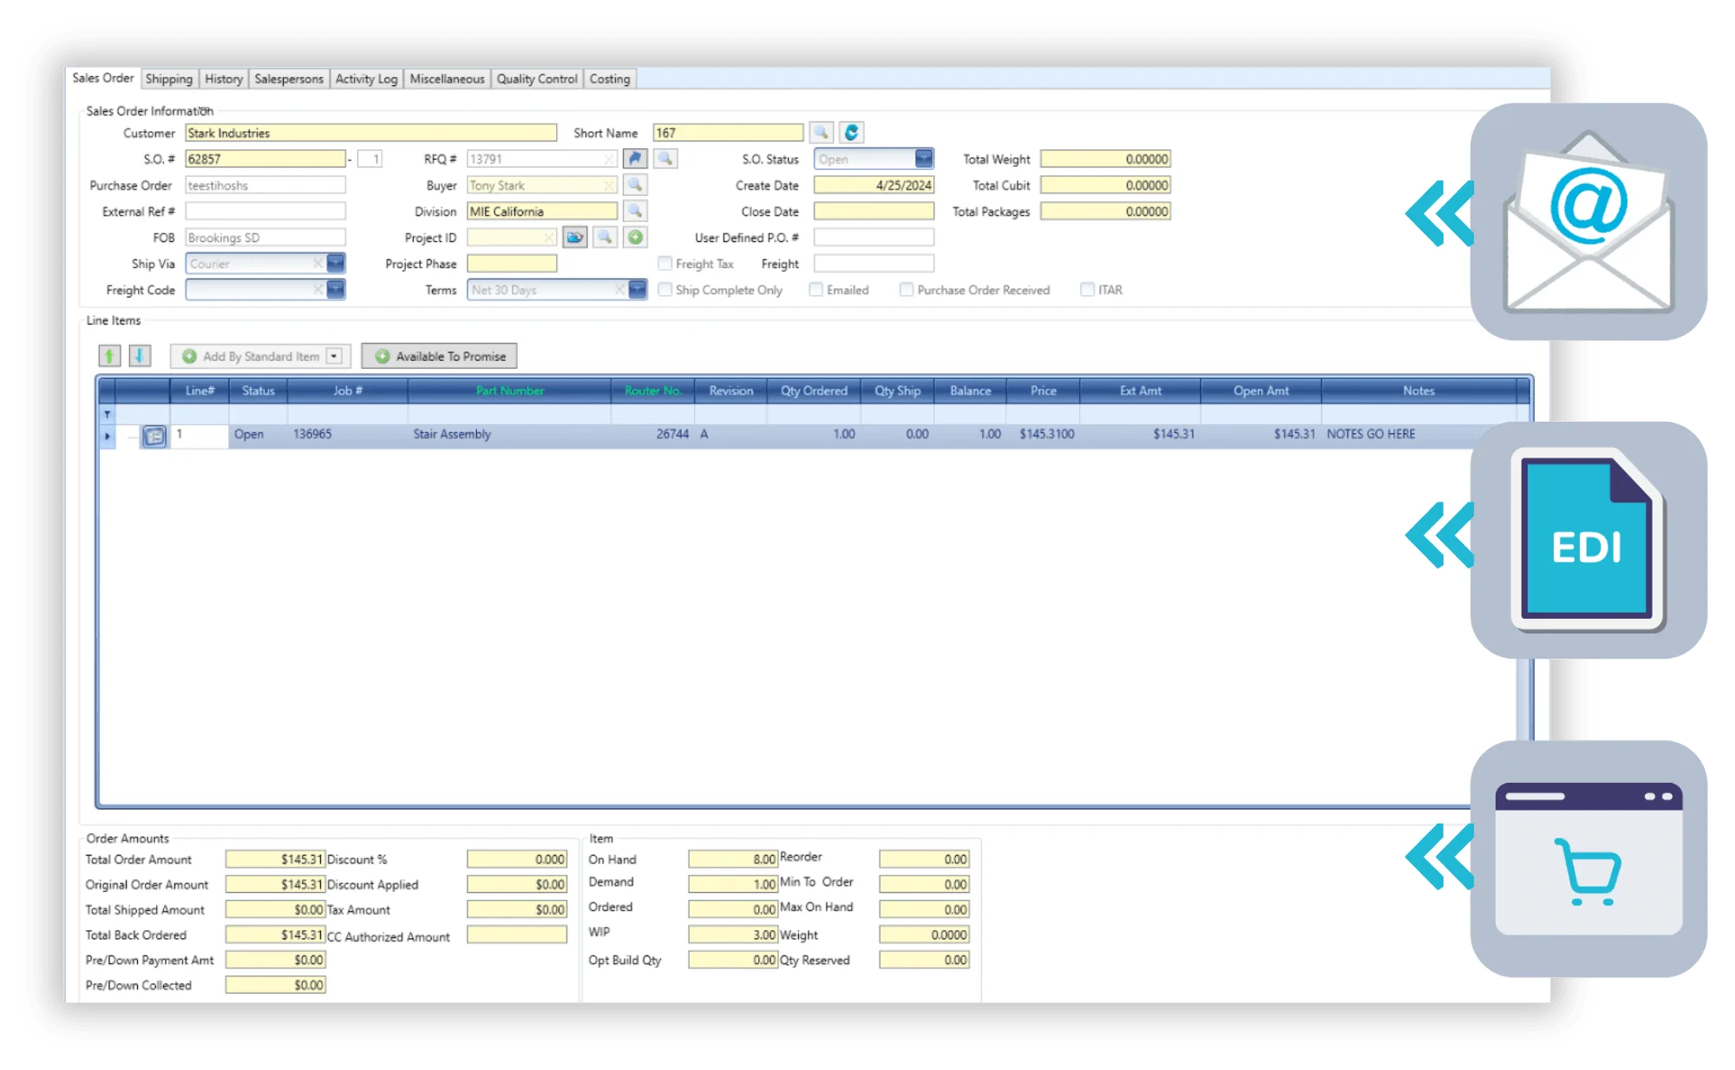Expand the S.O. Status dropdown

click(924, 159)
